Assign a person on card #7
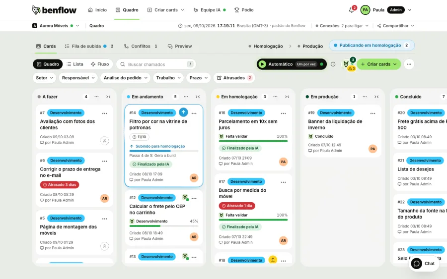 tap(105, 141)
